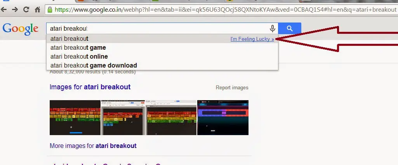398x165 pixels.
Task: Open "More images for atari breakout" link
Action: click(x=93, y=146)
